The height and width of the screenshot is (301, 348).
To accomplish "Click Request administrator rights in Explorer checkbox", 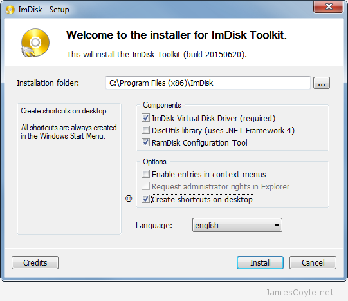I will (x=145, y=186).
